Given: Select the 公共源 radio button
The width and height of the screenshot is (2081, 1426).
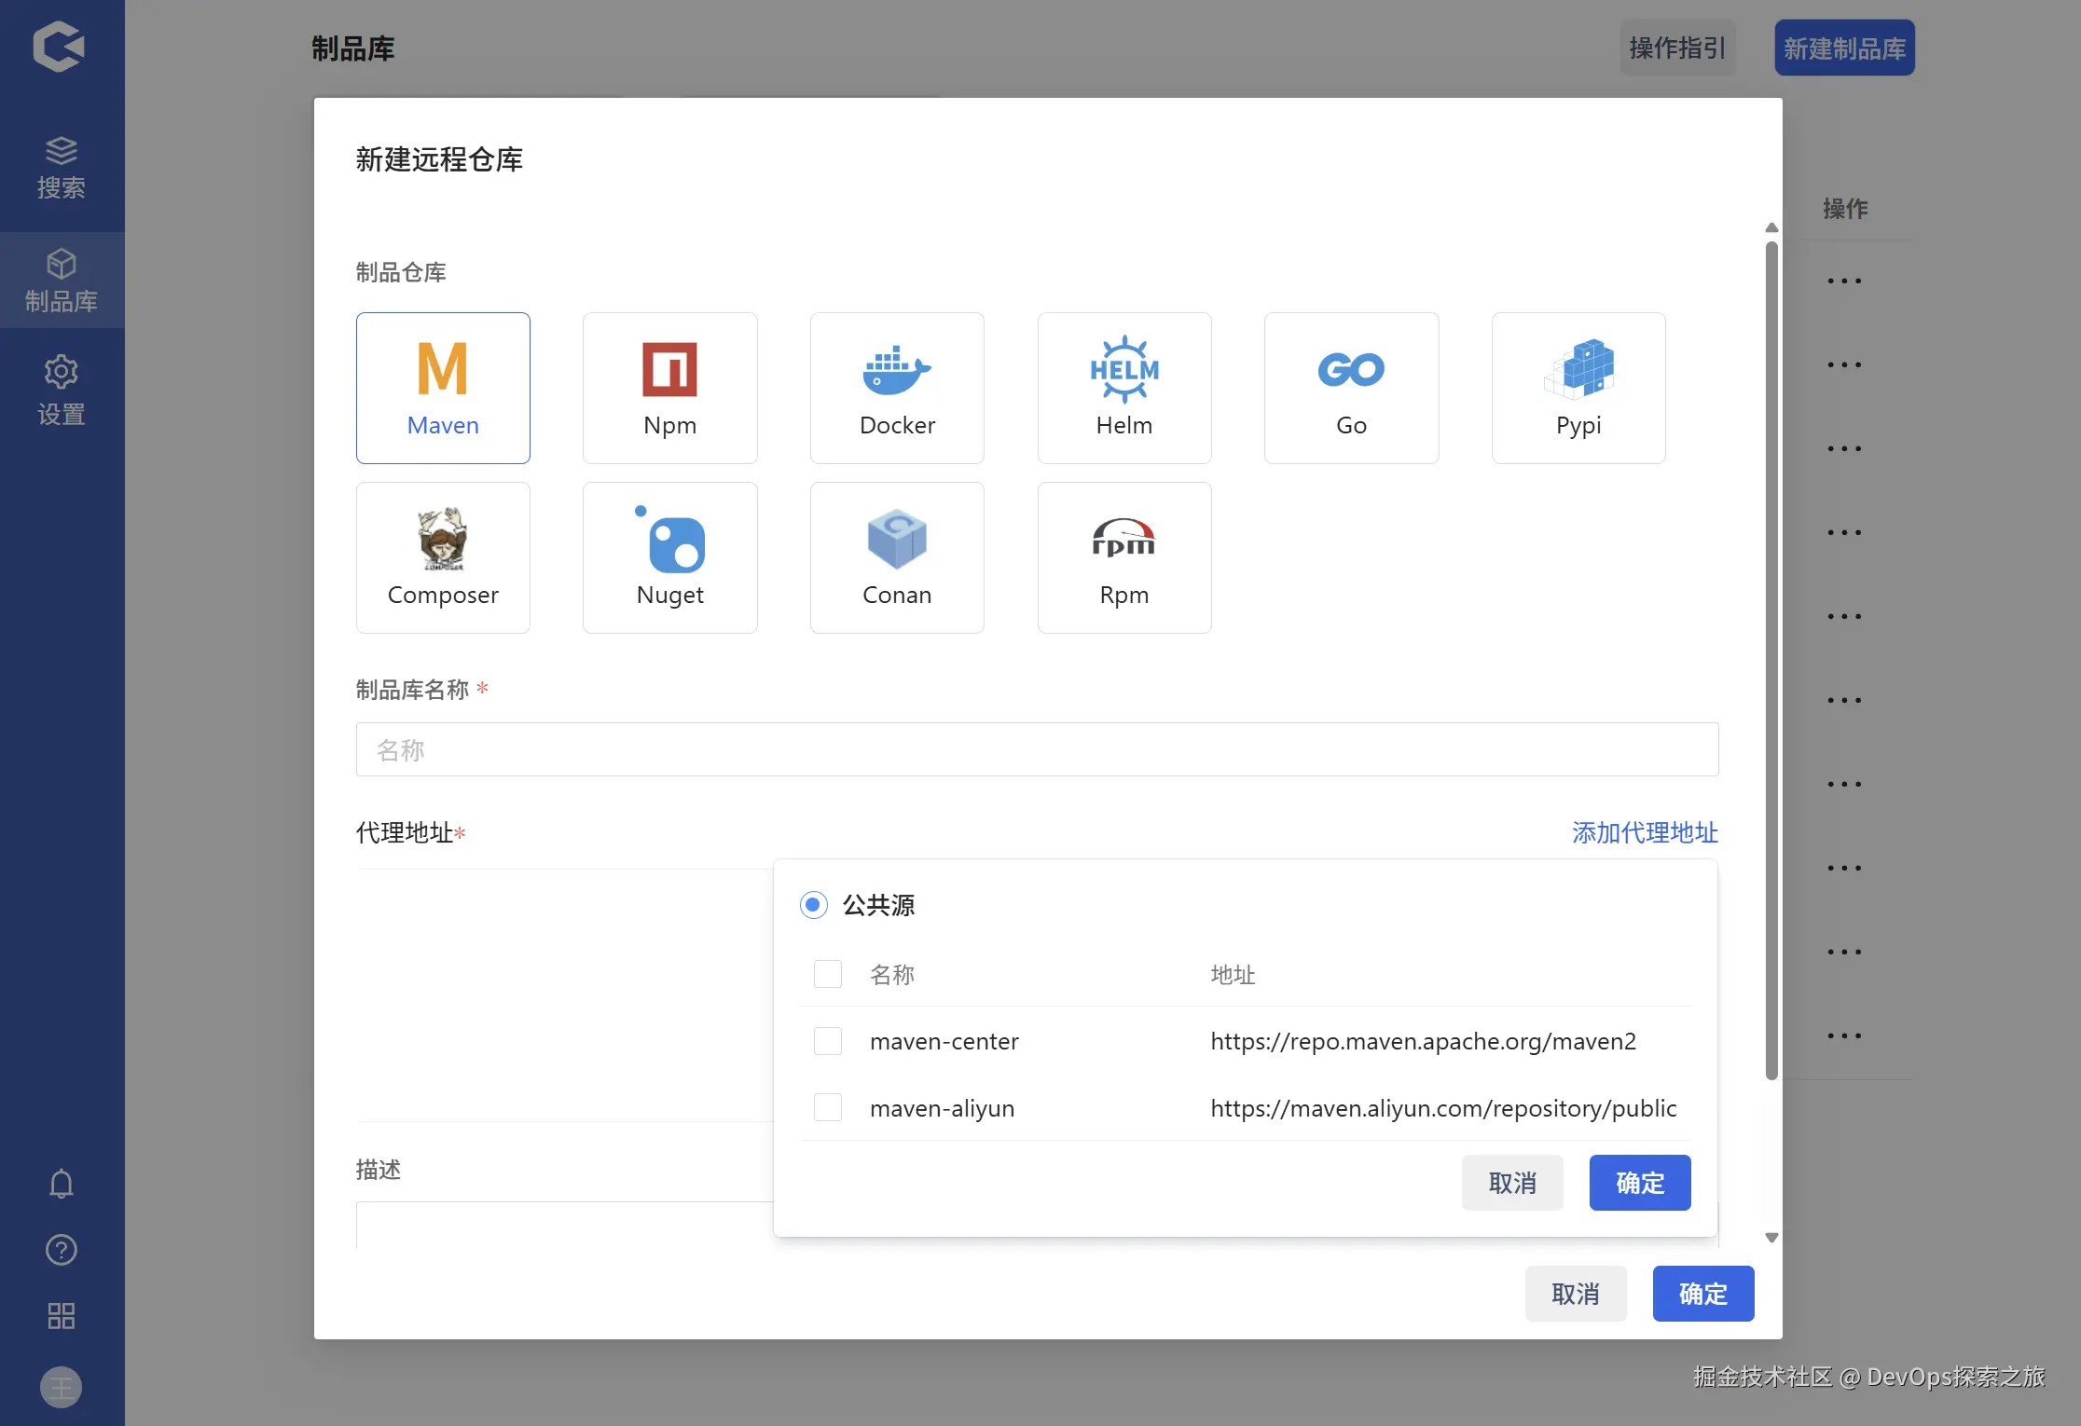Looking at the screenshot, I should pos(813,905).
